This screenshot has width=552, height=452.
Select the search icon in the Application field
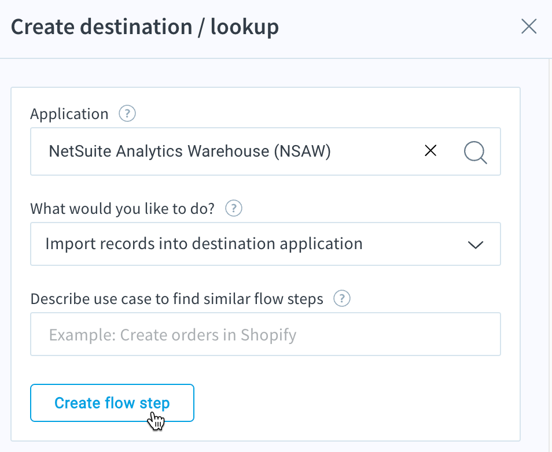point(475,151)
